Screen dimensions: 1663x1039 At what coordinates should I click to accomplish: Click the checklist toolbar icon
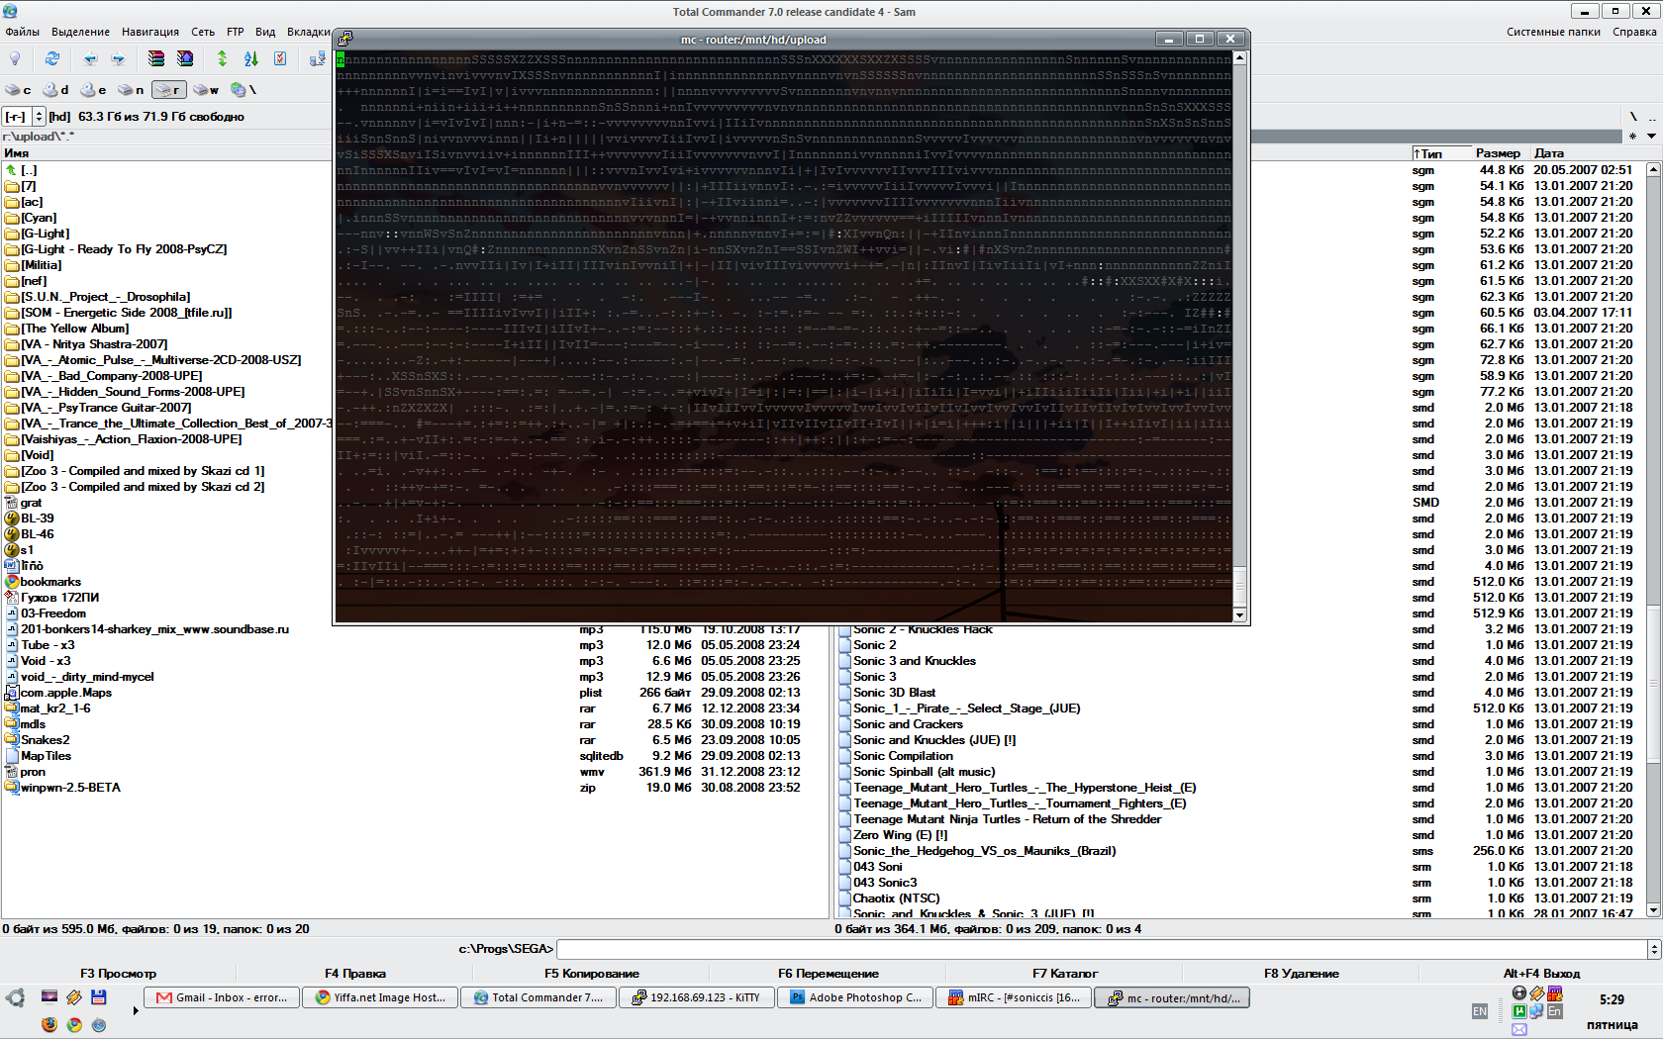coord(280,58)
